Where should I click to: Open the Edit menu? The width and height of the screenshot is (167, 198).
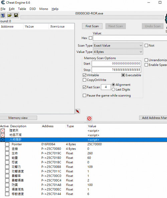[x=12, y=9]
